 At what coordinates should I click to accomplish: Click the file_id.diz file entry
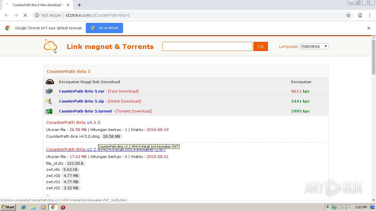55,163
